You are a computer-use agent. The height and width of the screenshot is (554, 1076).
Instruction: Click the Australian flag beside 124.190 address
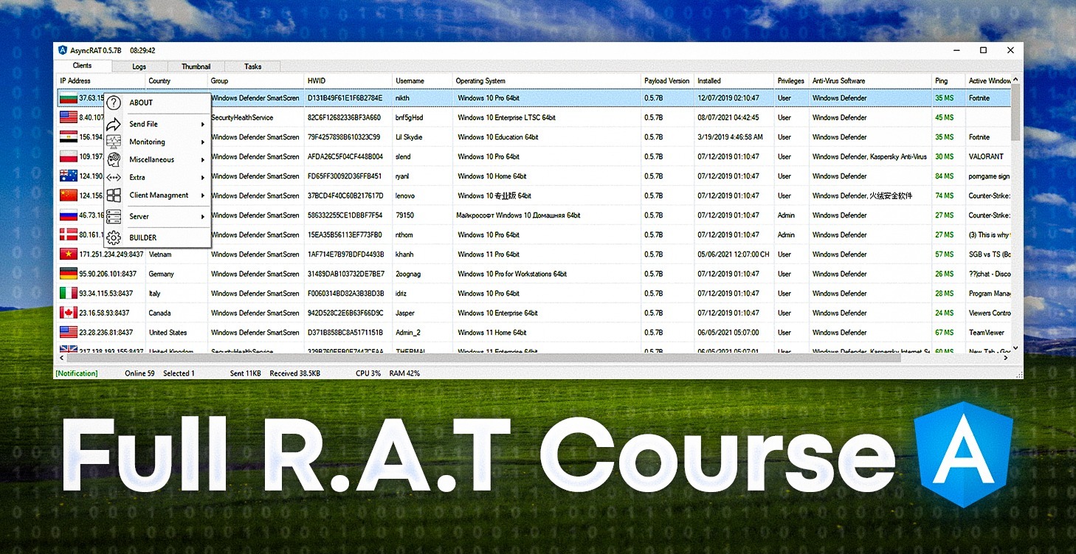[x=69, y=176]
